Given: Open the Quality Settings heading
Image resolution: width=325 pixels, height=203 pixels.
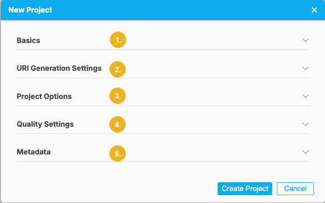Looking at the screenshot, I should coord(45,124).
